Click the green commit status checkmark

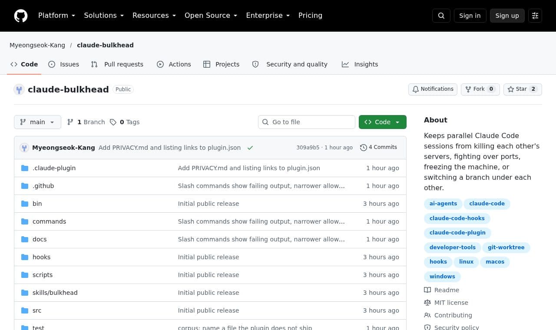[x=250, y=148]
